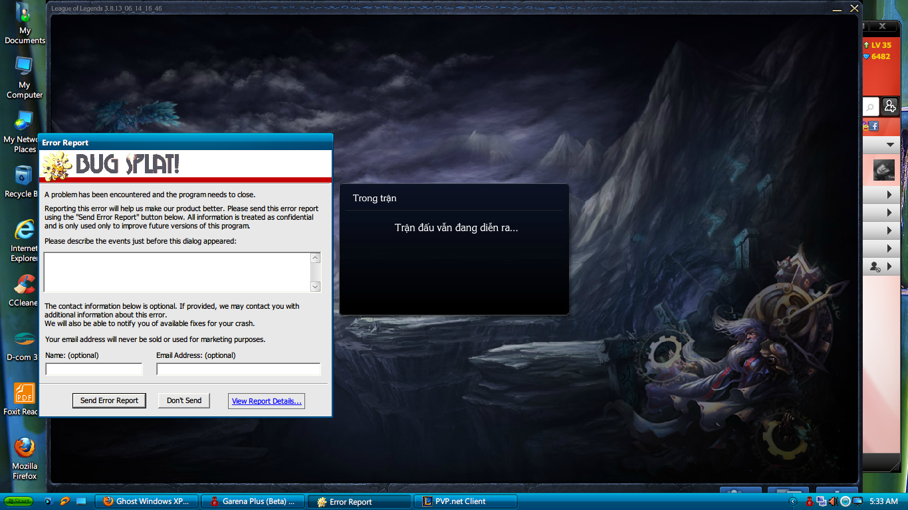Screen dimensions: 908x510
Task: Click network connection tray icon
Action: pos(822,501)
